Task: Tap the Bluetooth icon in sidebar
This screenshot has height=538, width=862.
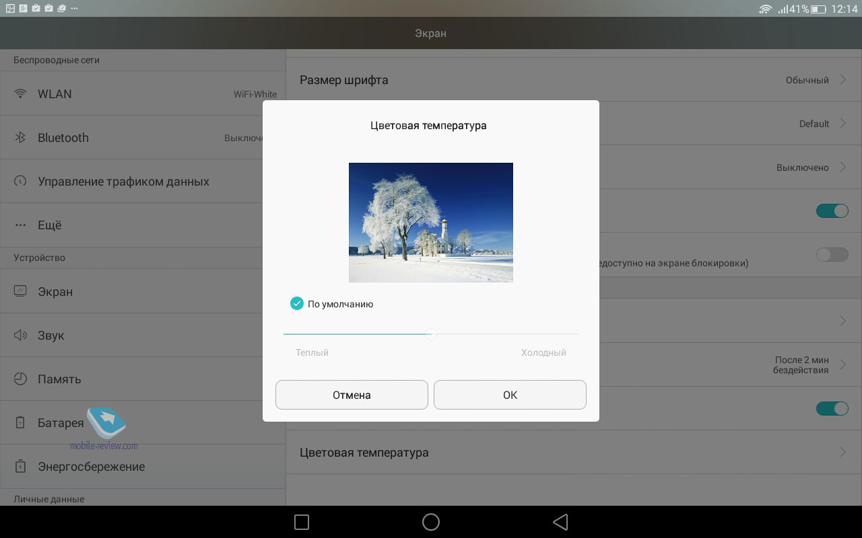Action: click(20, 137)
